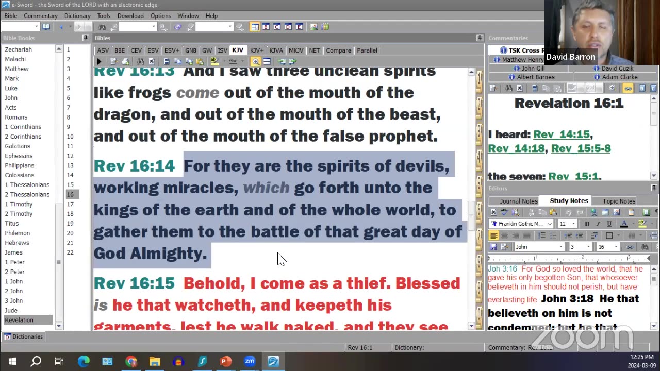Image resolution: width=660 pixels, height=371 pixels.
Task: Select John Gill commentary
Action: point(529,69)
